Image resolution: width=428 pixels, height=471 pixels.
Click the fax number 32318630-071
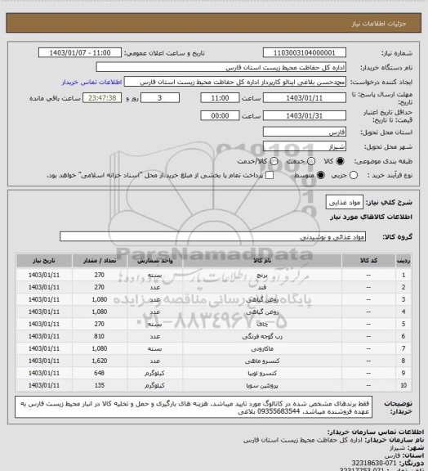[x=373, y=463]
